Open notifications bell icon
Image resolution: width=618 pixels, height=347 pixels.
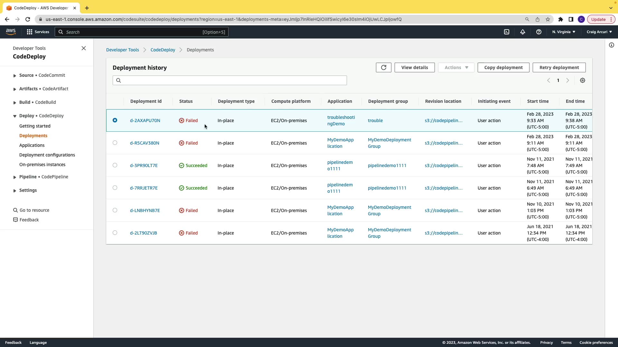(x=522, y=32)
